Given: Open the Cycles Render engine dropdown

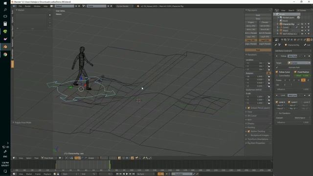Looking at the screenshot, I should 125,6.
